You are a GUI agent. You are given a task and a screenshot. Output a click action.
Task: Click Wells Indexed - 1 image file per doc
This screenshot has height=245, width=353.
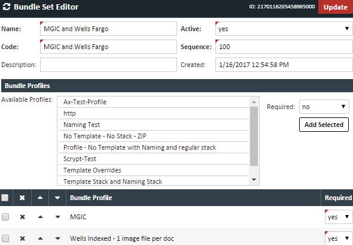[x=122, y=238]
